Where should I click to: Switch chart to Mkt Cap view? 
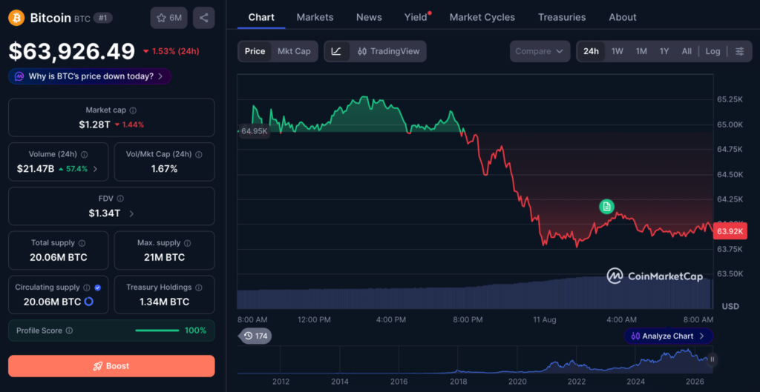tap(294, 51)
